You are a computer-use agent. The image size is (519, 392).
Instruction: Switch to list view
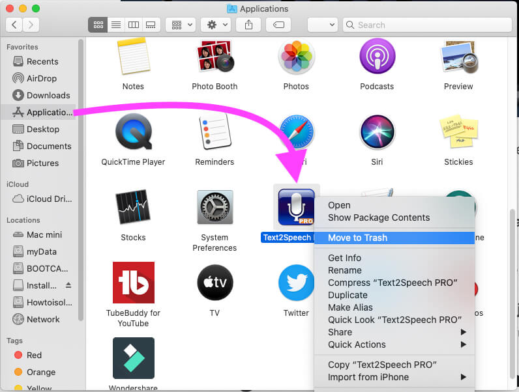(x=116, y=25)
